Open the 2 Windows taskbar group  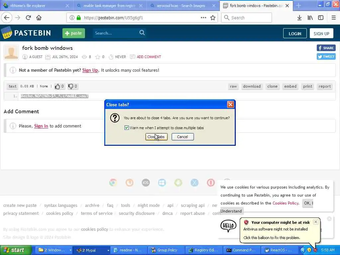tap(54, 250)
